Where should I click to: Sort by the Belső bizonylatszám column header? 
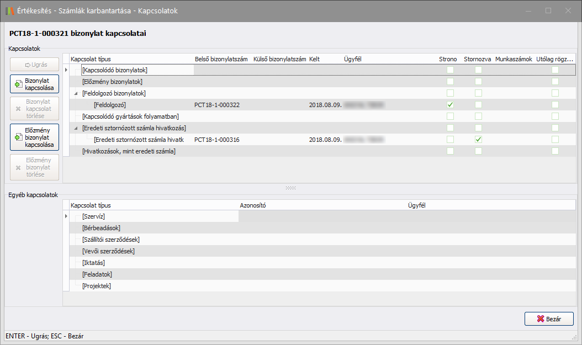[221, 59]
